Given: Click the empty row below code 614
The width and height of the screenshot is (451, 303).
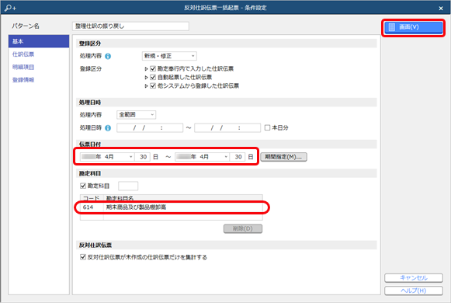Looking at the screenshot, I should tap(171, 218).
